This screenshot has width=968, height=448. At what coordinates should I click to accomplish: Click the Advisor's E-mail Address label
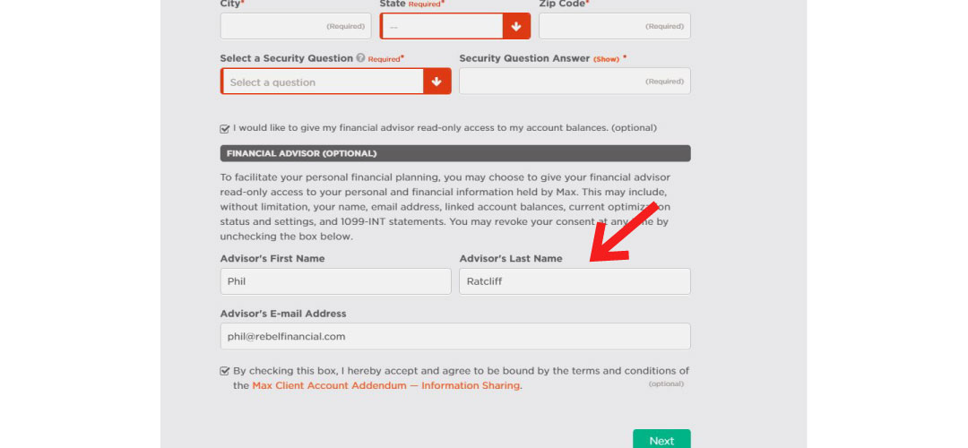click(283, 314)
